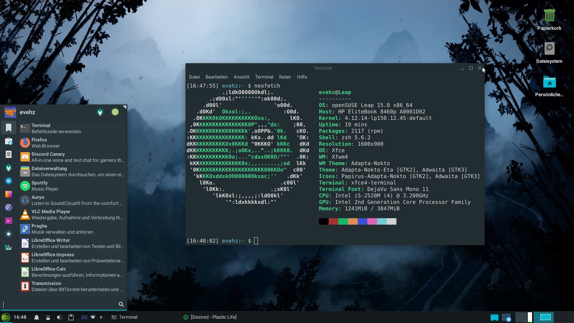Click the screenshot tool icon in the panel
Image resolution: width=574 pixels, height=323 pixels.
point(506,317)
